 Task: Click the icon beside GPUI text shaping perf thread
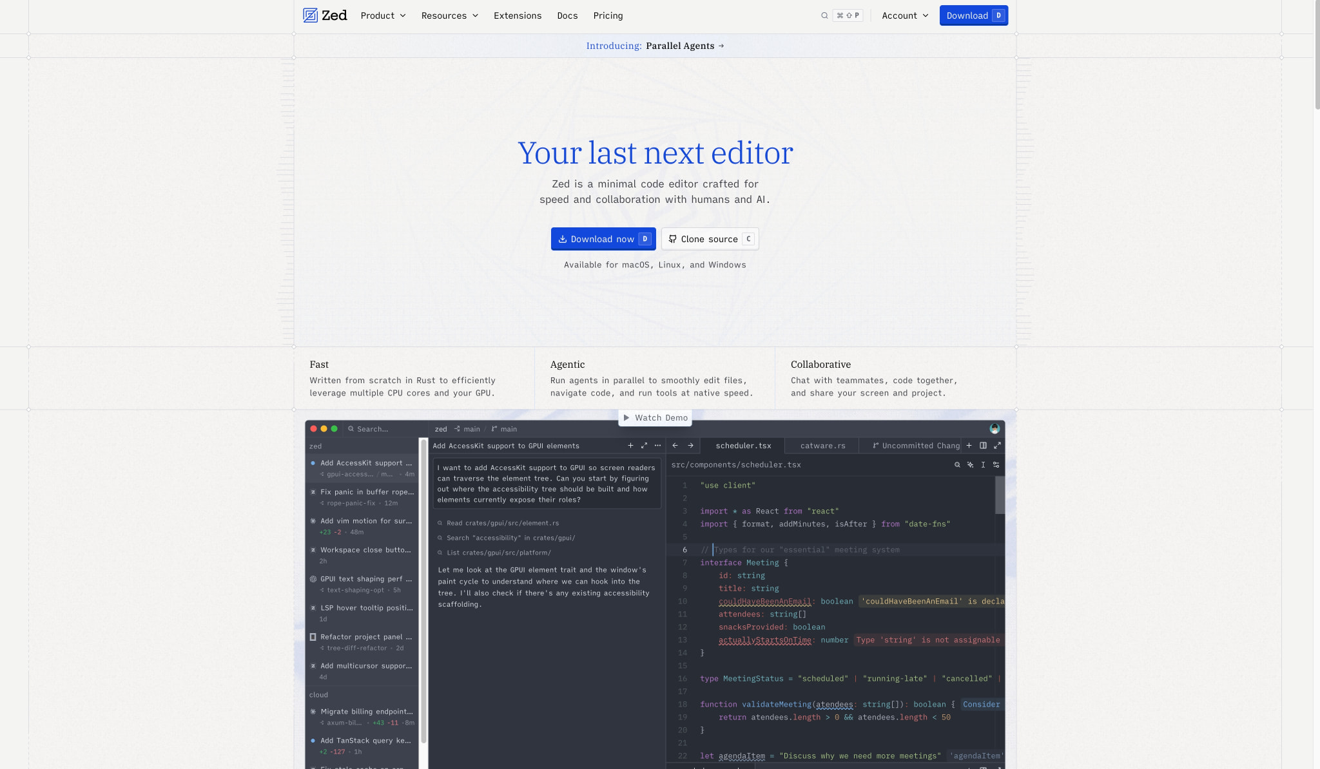[313, 579]
